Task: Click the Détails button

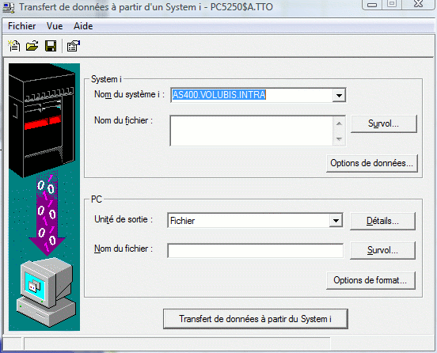Action: click(x=382, y=221)
